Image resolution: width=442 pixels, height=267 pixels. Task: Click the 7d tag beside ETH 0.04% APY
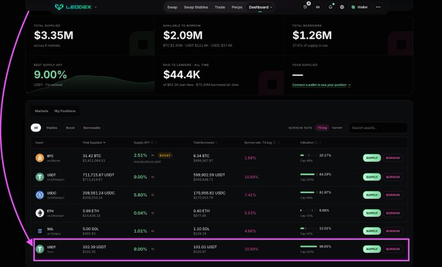click(x=153, y=213)
